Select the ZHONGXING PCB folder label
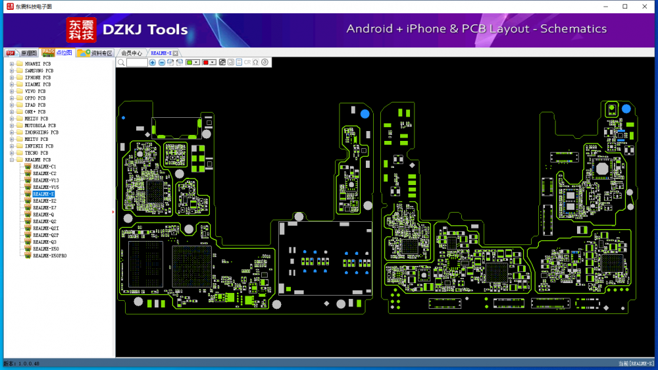The image size is (658, 370). (41, 132)
